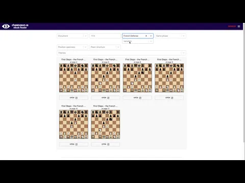Click the Chessvision.ai eye logo
245x183 pixels.
tap(6, 26)
